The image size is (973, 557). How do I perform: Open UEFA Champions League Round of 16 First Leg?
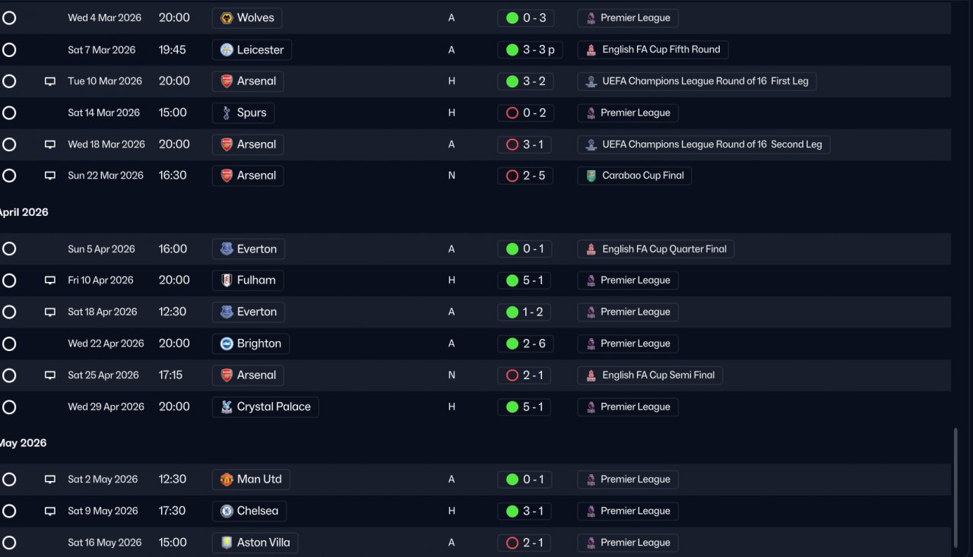(x=697, y=81)
